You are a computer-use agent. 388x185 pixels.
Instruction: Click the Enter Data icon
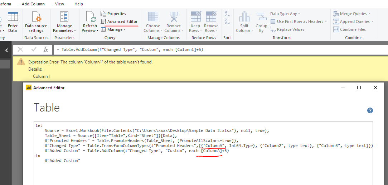[13, 17]
